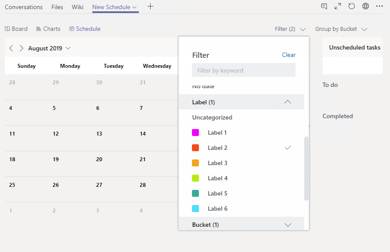Select August 18 on calendar
Screen dimensions: 390x252
[12, 159]
